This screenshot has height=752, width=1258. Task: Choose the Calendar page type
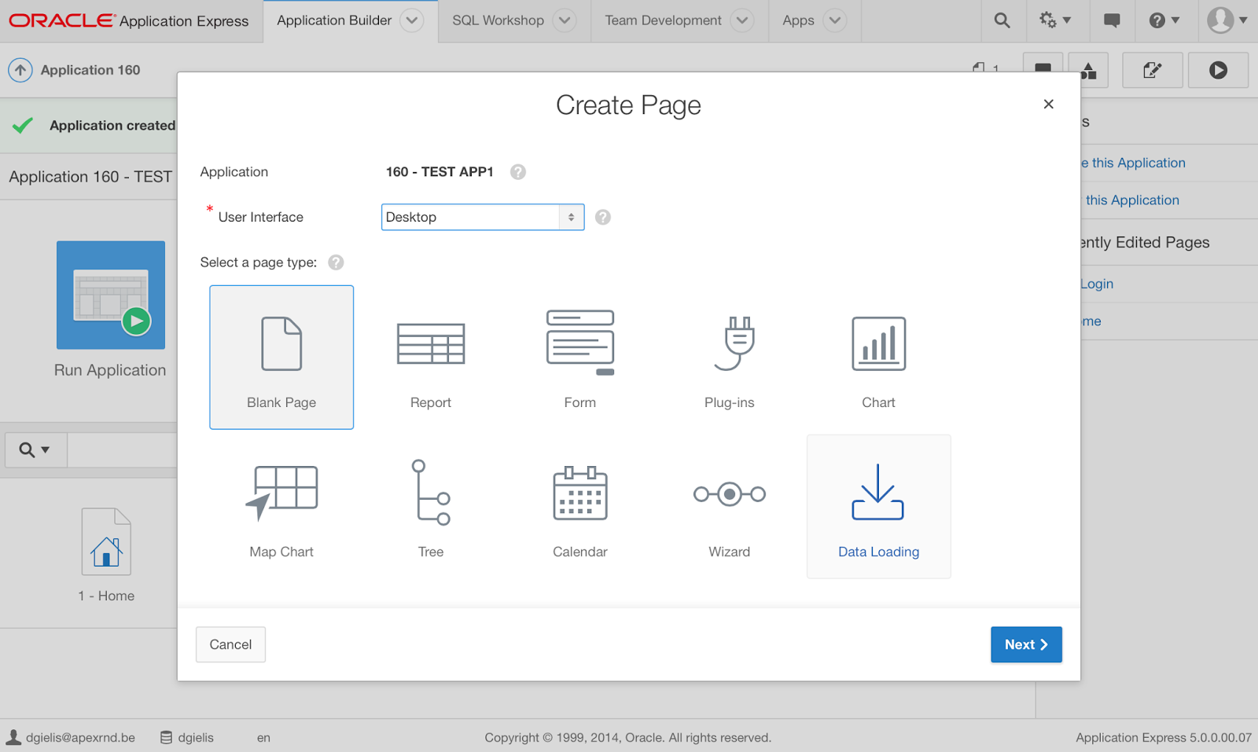point(580,507)
